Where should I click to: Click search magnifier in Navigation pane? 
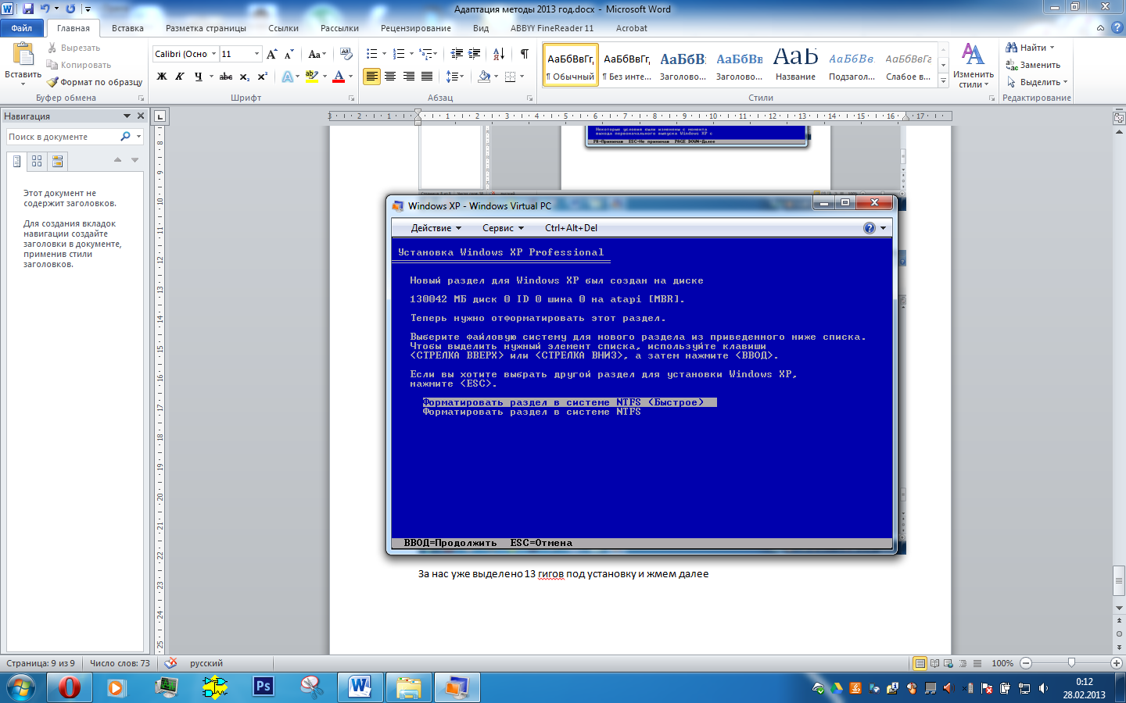(x=125, y=137)
